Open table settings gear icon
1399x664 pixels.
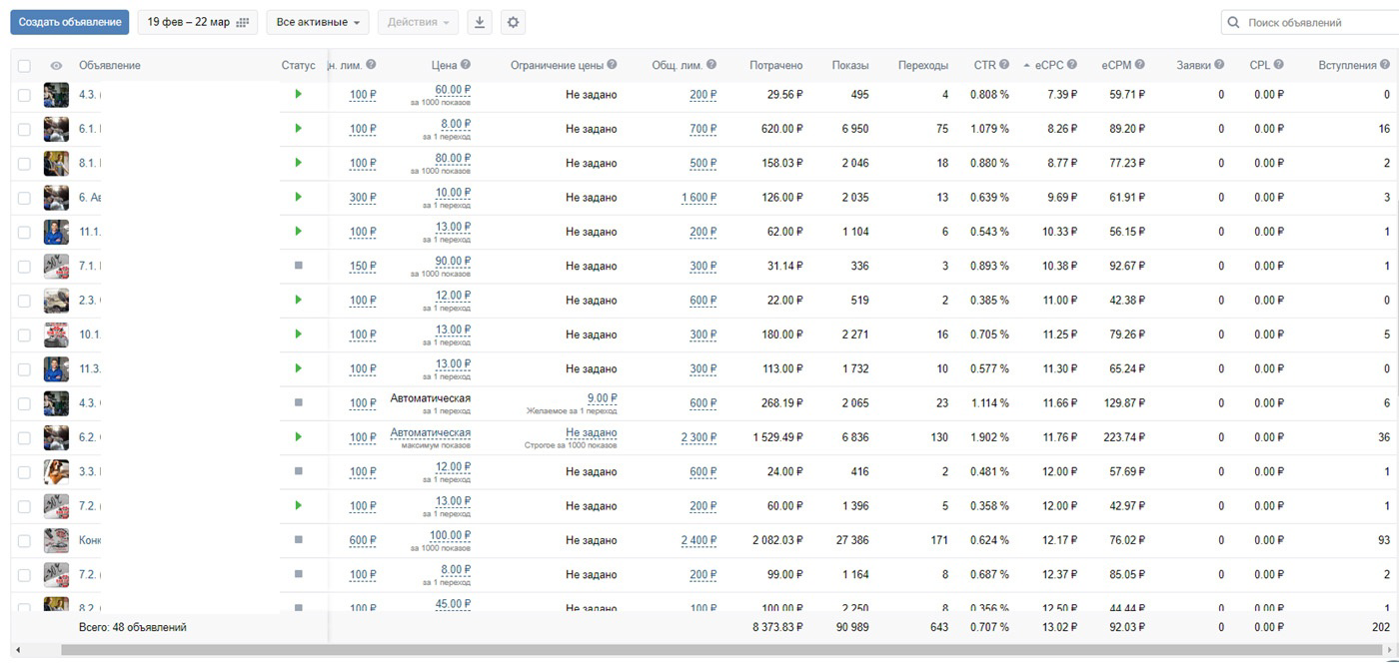click(513, 22)
